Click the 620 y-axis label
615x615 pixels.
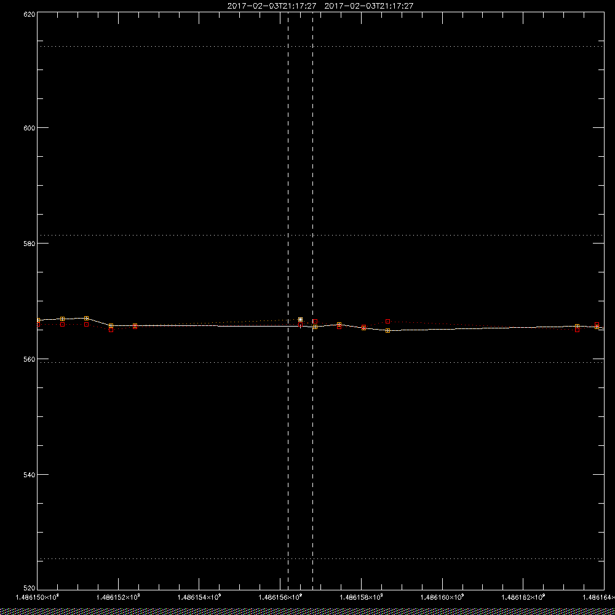coord(30,14)
